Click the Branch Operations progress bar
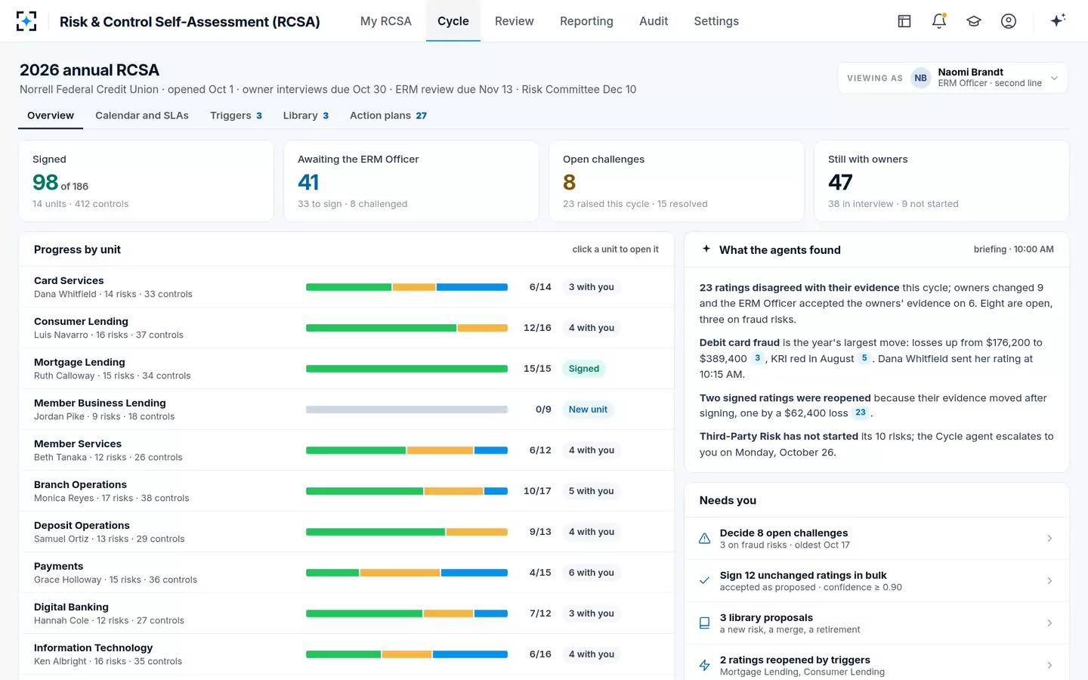This screenshot has width=1088, height=680. click(x=406, y=491)
